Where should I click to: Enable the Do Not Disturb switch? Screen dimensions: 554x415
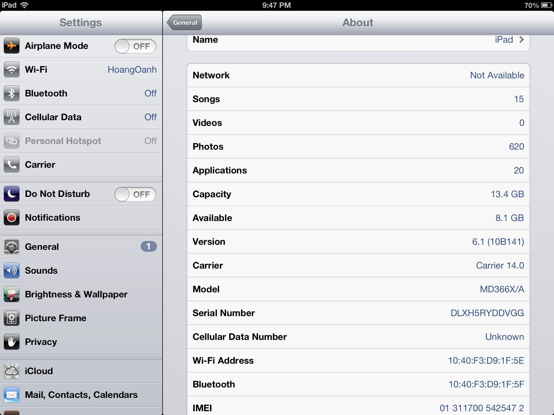[x=135, y=194]
